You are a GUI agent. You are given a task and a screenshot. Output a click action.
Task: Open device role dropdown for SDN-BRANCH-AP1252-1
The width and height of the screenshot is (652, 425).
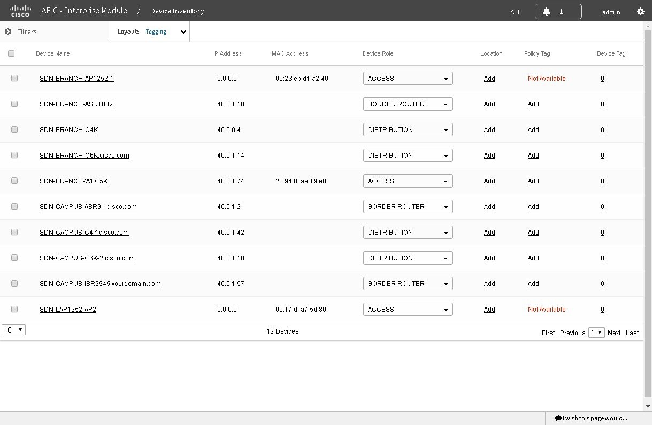(408, 79)
